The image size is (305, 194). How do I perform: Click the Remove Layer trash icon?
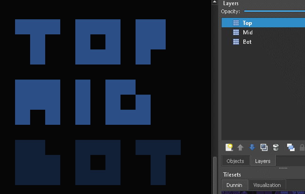click(x=276, y=147)
